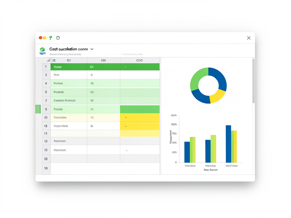Click the select-all triangle corner
Viewport: 291px width, 218px height.
(x=48, y=60)
